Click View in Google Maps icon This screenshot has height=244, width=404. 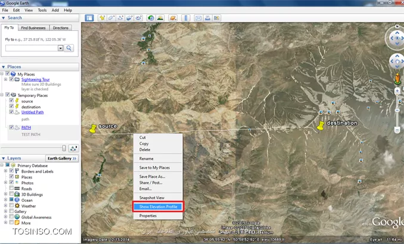point(216,18)
